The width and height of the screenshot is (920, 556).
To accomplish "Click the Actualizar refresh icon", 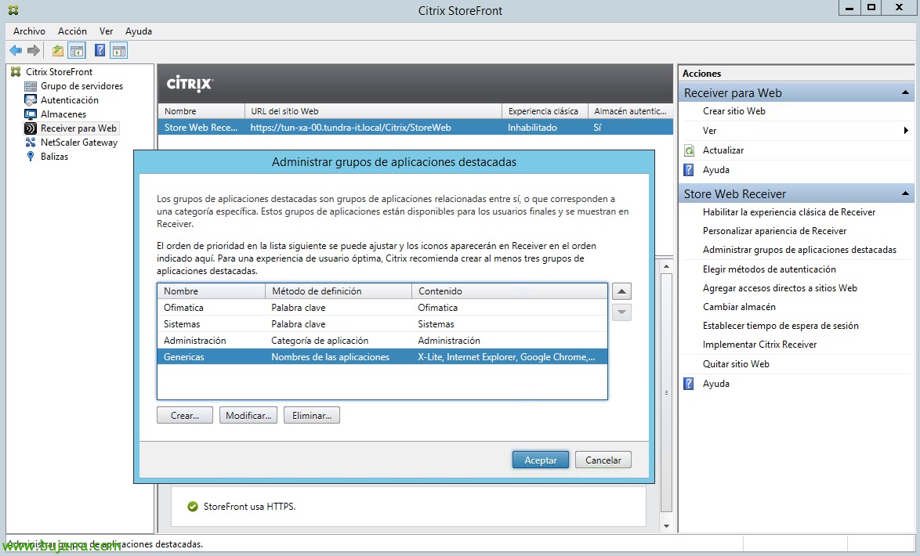I will [690, 150].
